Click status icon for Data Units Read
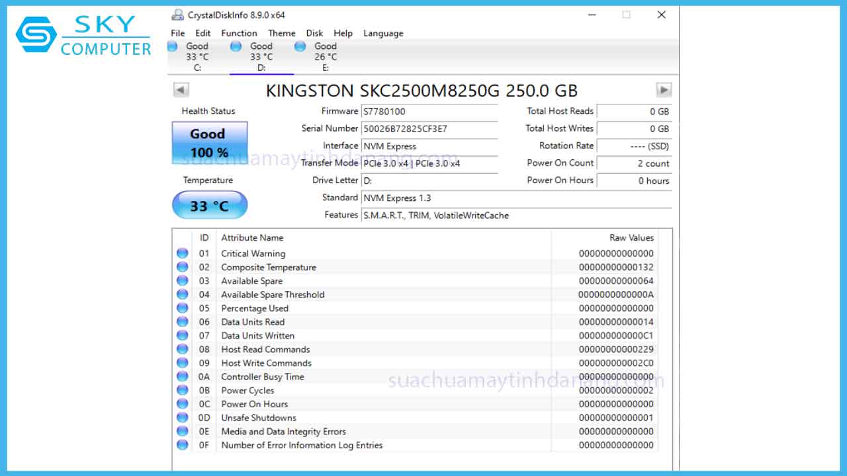This screenshot has width=847, height=476. 183,322
